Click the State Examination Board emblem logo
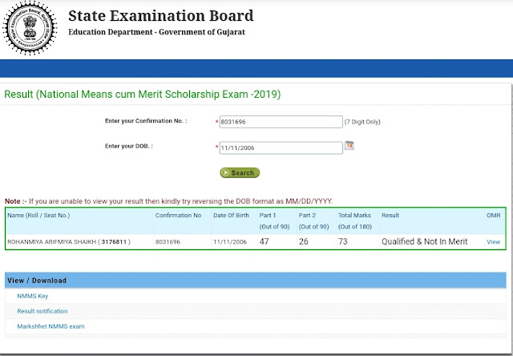The height and width of the screenshot is (356, 513). 30,28
